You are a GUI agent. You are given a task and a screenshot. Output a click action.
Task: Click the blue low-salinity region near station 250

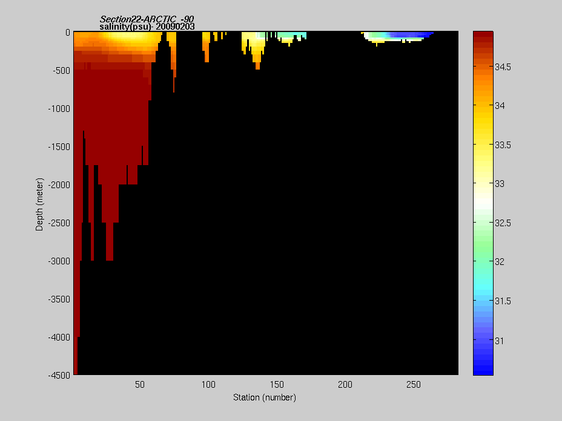tap(411, 34)
